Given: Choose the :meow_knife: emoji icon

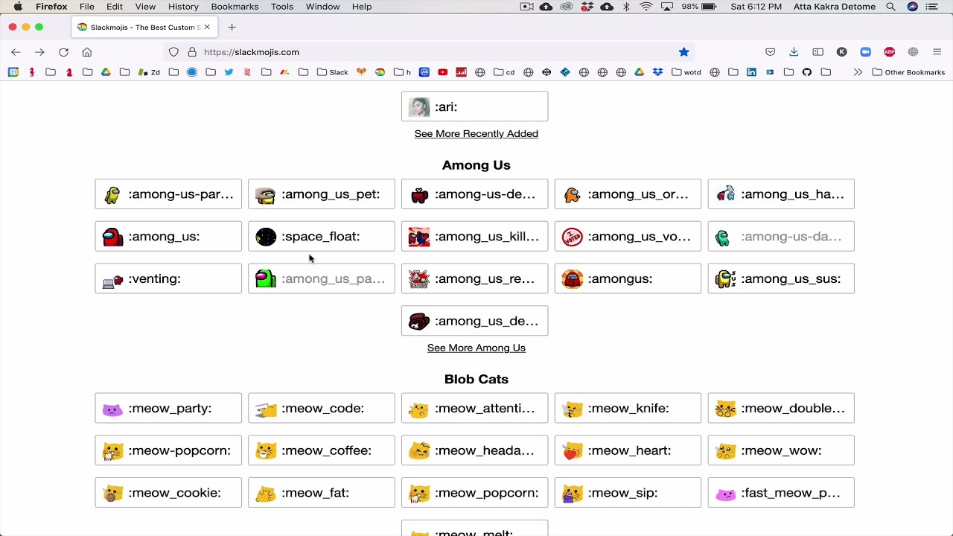Looking at the screenshot, I should (573, 409).
